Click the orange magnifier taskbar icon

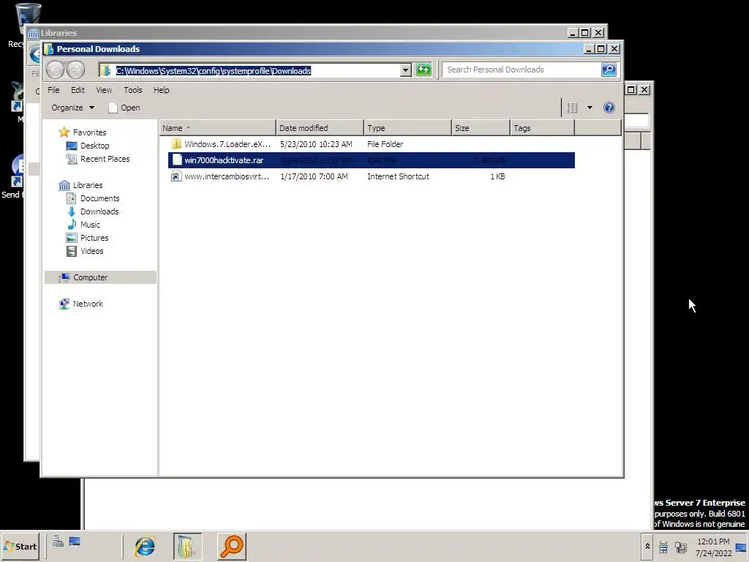[x=232, y=546]
